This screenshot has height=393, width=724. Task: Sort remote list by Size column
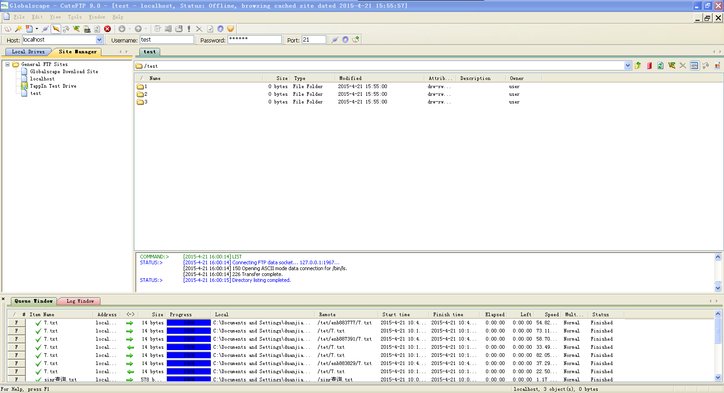coord(276,79)
